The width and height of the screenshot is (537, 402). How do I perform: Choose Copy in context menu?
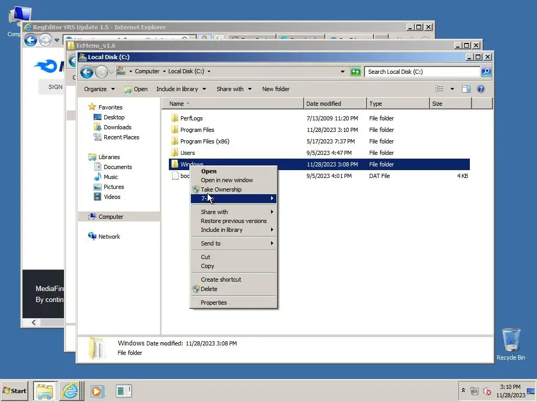coord(233,266)
